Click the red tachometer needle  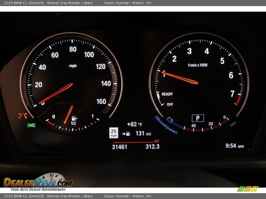click(x=181, y=78)
